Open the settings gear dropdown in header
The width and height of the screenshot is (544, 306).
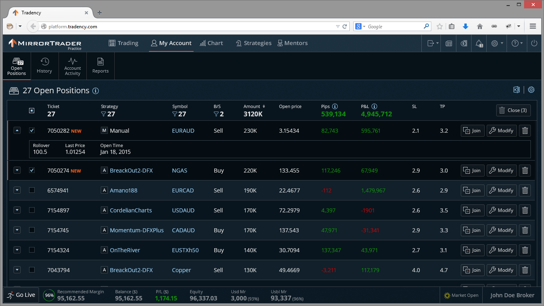[497, 43]
